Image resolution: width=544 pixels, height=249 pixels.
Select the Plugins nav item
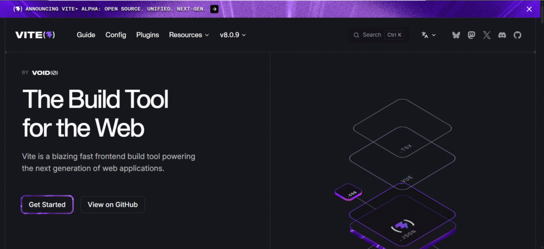(148, 35)
